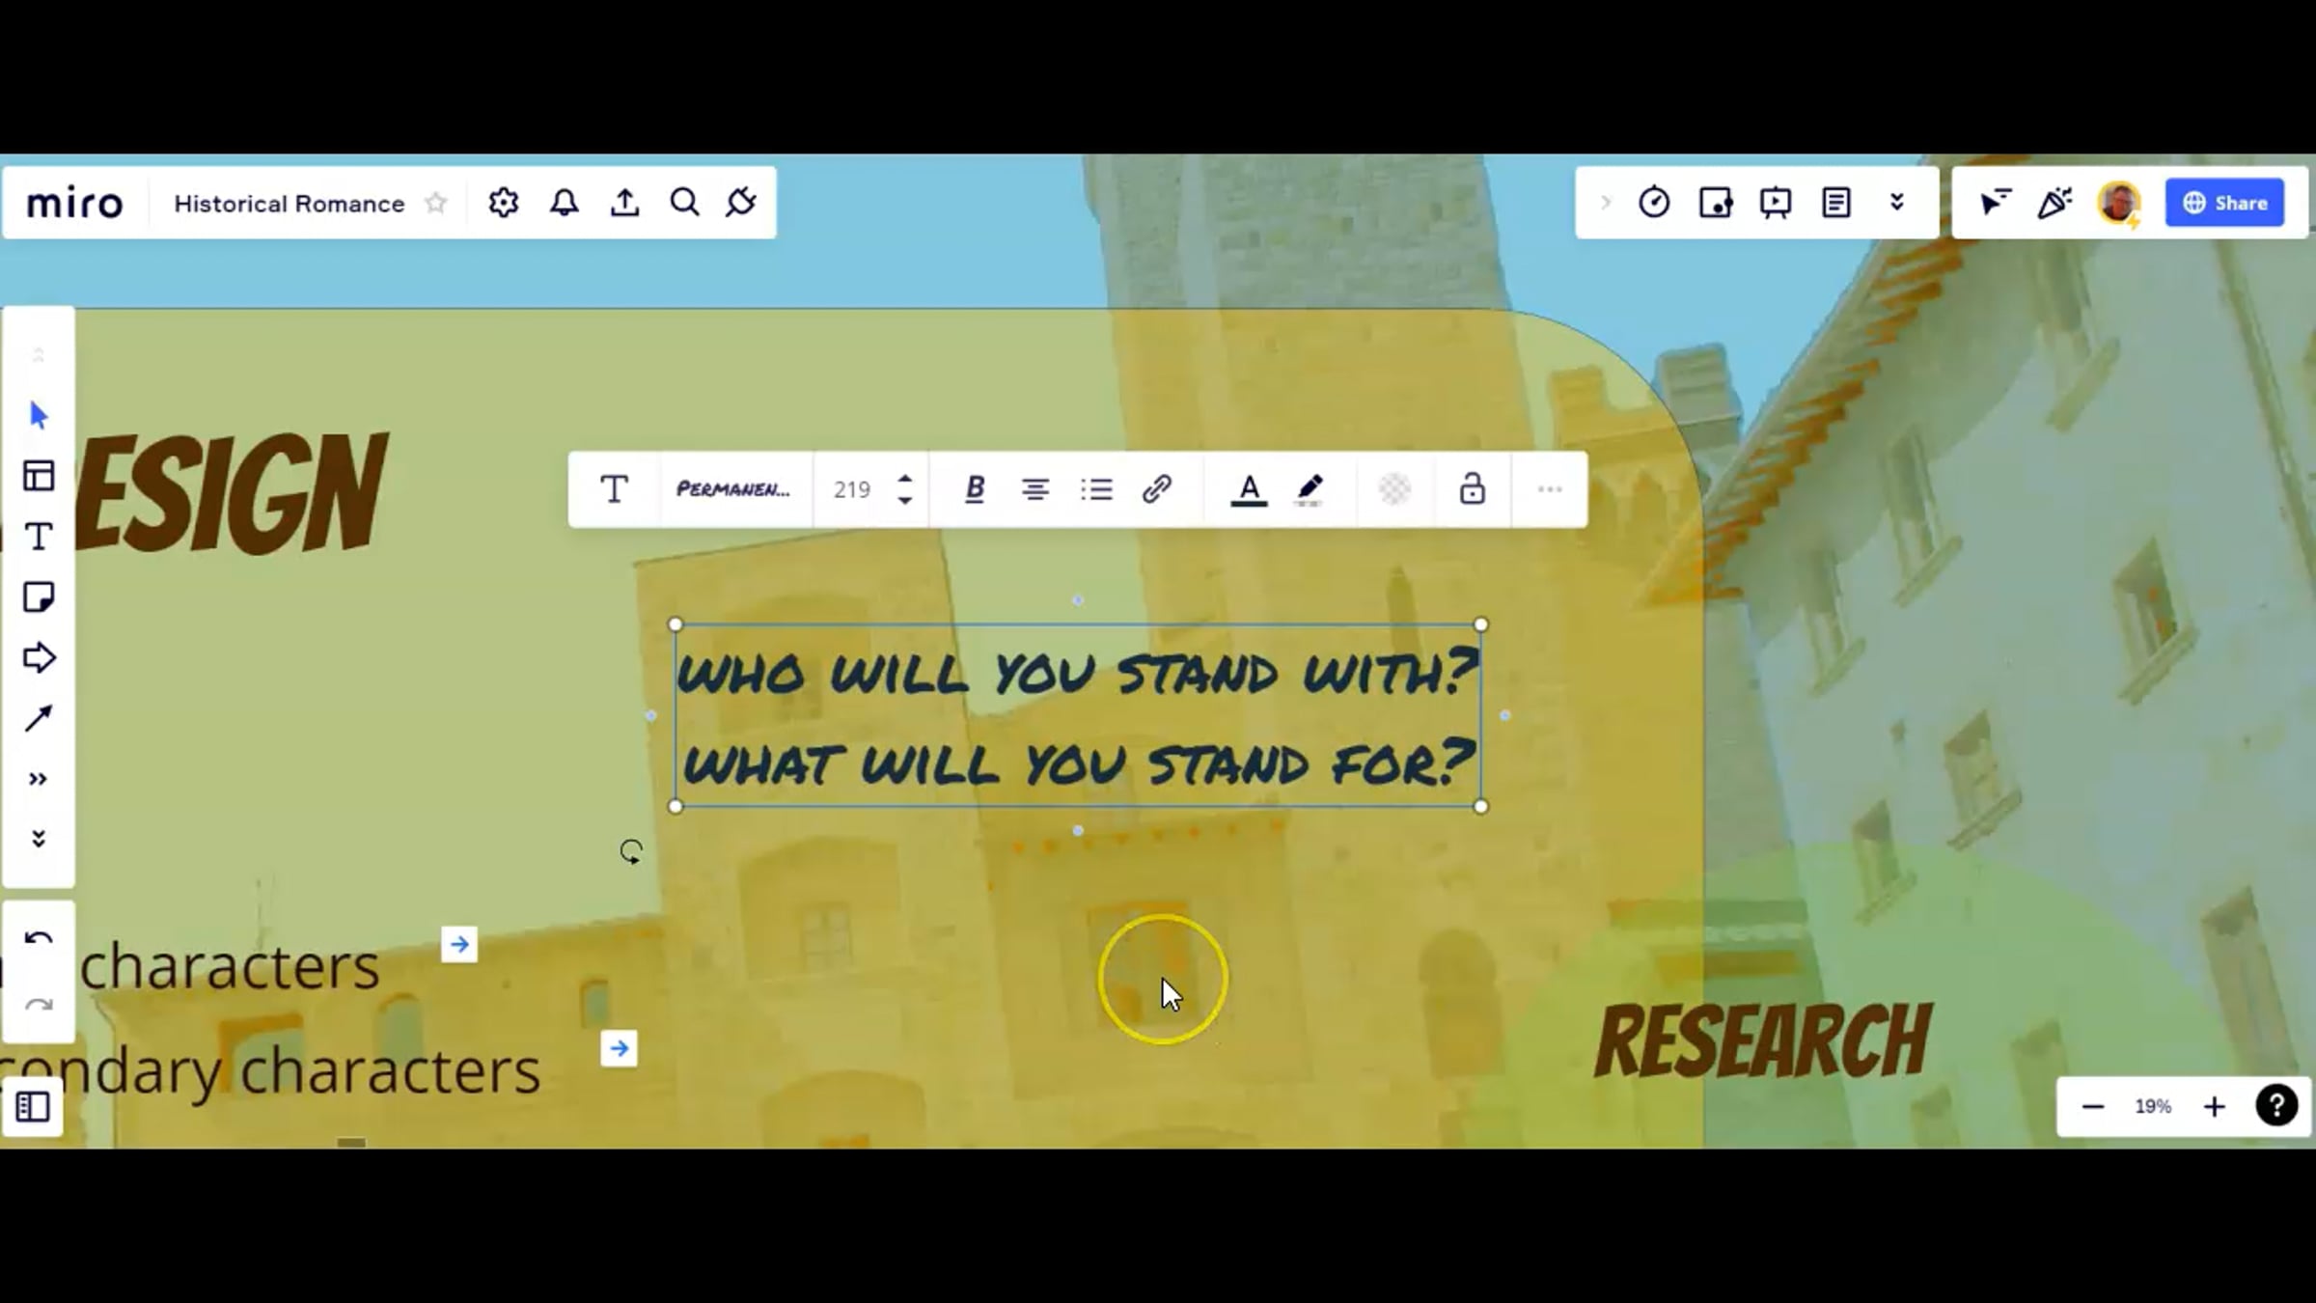This screenshot has width=2316, height=1303.
Task: Open the Historical Romance board title
Action: click(289, 204)
